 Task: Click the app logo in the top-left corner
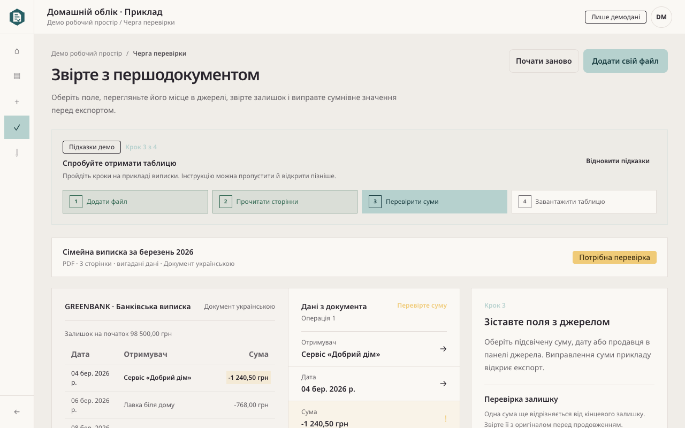click(x=17, y=17)
